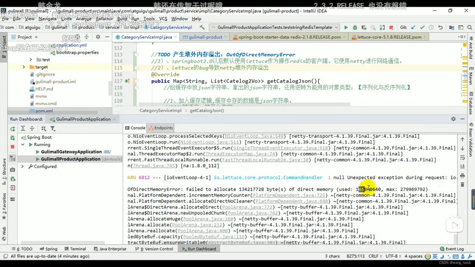
Task: Fold getCatalogJson method at line 117
Action: (x=136, y=81)
